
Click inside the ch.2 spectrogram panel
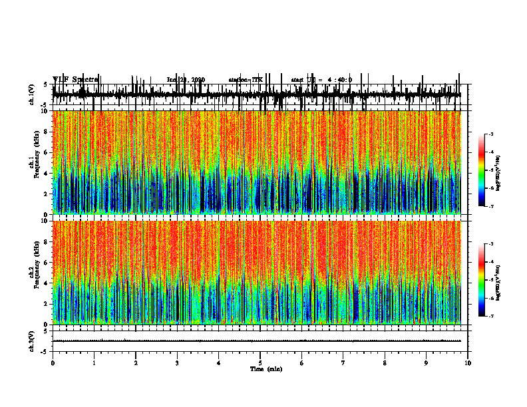(256, 273)
